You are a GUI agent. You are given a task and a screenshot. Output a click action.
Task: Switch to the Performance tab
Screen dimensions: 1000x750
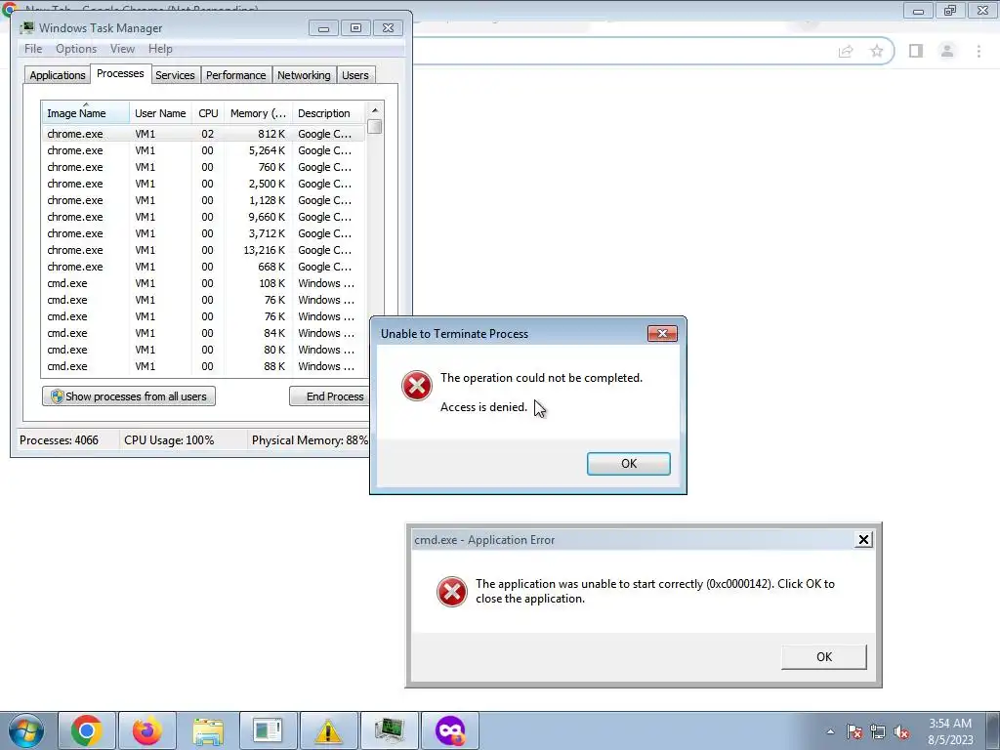[x=235, y=75]
